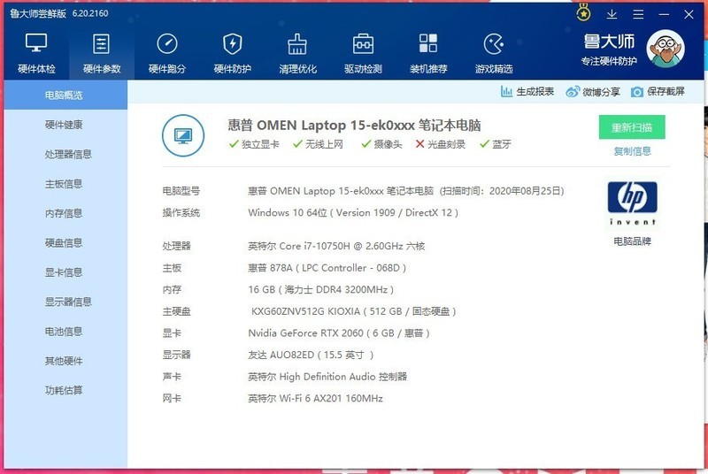Click the 摄像头 feature status
The image size is (708, 474).
381,144
